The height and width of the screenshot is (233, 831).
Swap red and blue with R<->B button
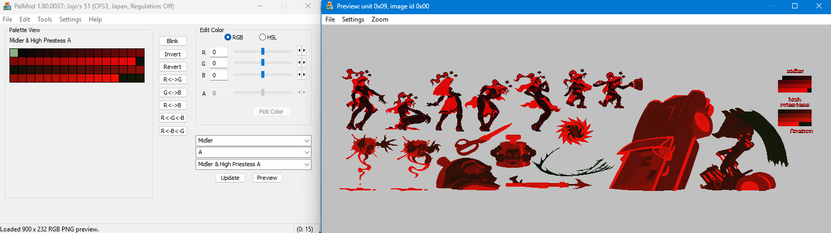pyautogui.click(x=172, y=105)
